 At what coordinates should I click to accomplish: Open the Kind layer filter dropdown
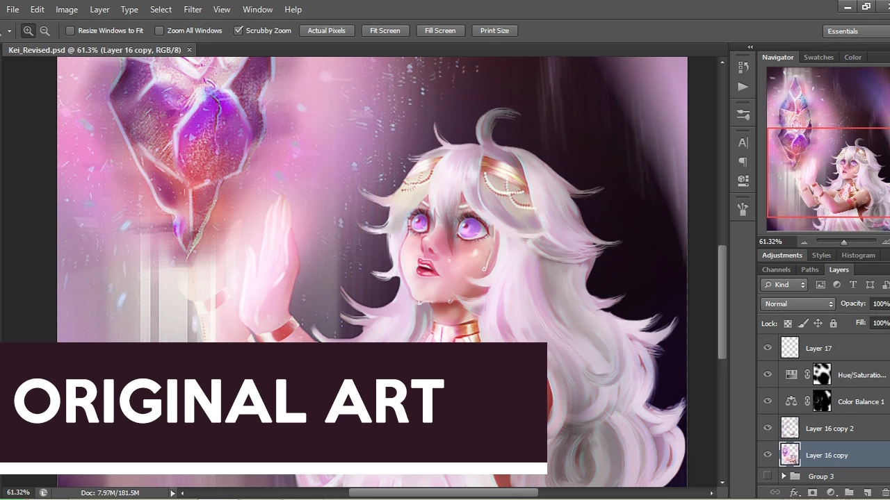(x=784, y=285)
